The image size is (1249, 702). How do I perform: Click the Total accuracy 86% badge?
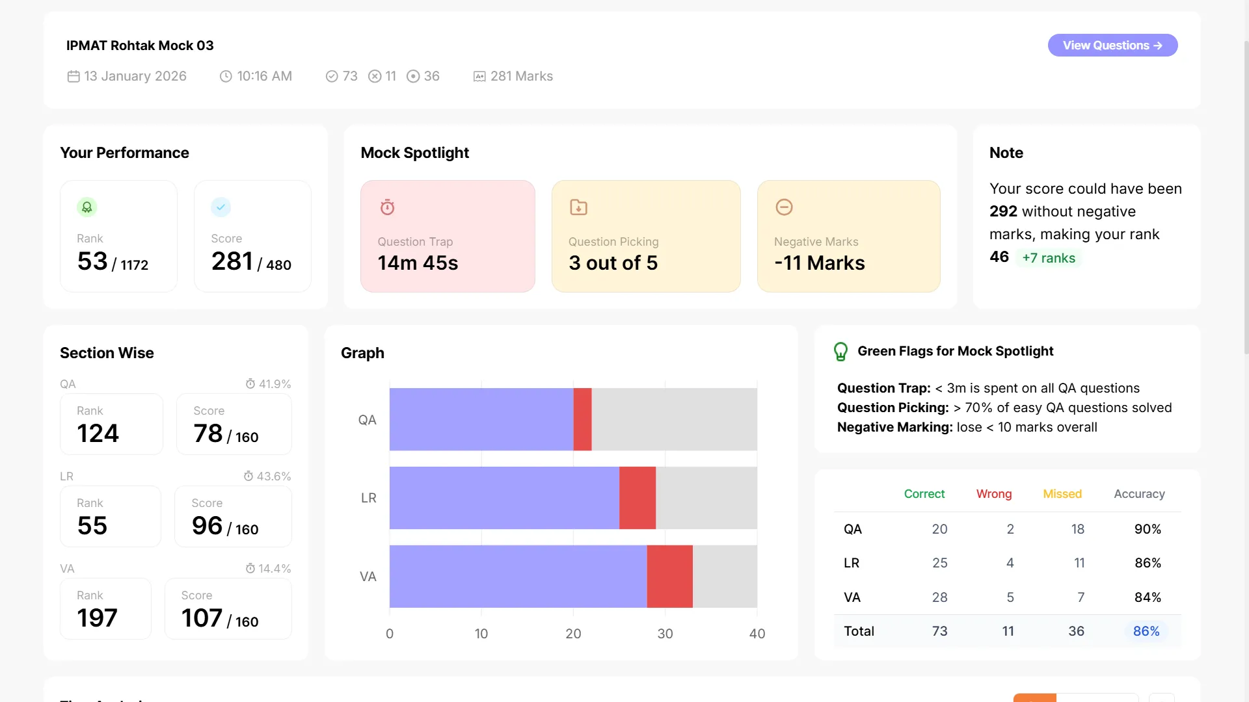[x=1146, y=631]
